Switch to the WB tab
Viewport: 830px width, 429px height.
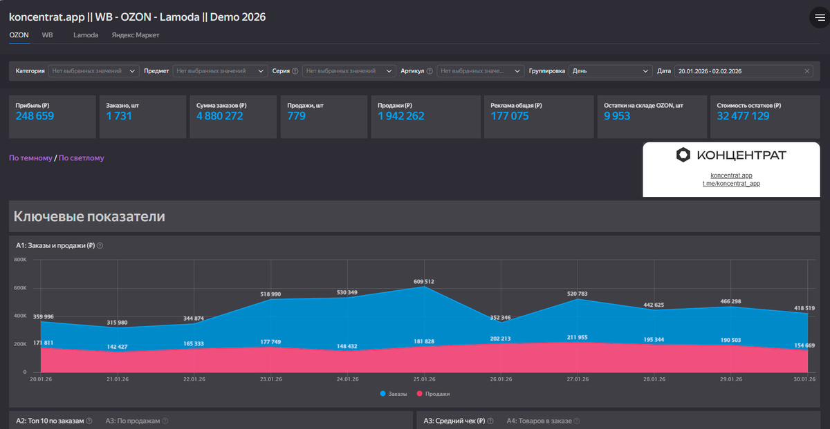coord(47,35)
